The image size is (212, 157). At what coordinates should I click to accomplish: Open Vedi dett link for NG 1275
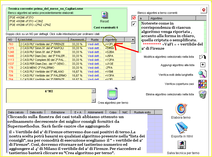[x=95, y=48]
